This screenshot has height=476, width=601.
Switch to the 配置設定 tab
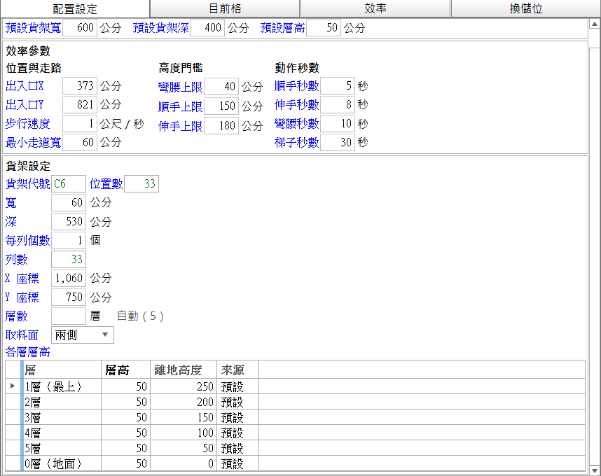[75, 9]
